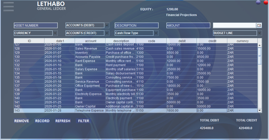This screenshot has height=140, width=269.
Task: Click the credit value 7500.00
Action: click(212, 82)
